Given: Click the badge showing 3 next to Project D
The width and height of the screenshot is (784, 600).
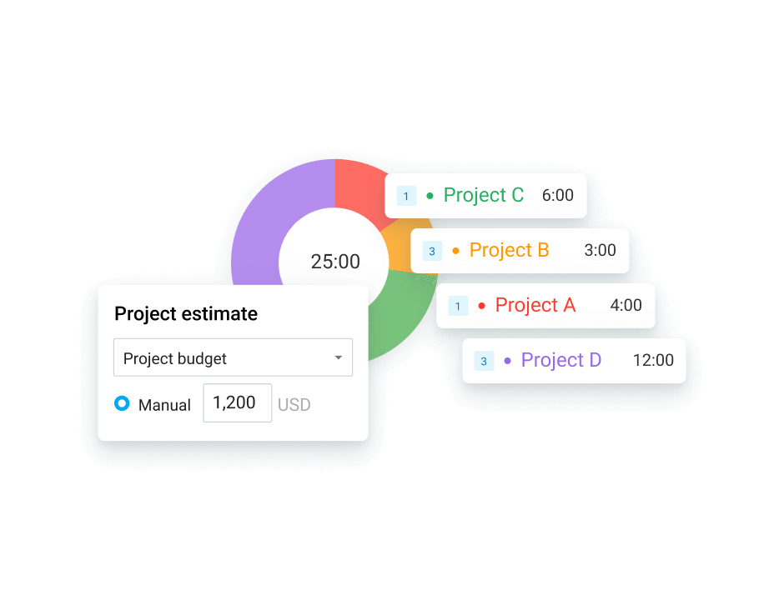Looking at the screenshot, I should [x=485, y=360].
